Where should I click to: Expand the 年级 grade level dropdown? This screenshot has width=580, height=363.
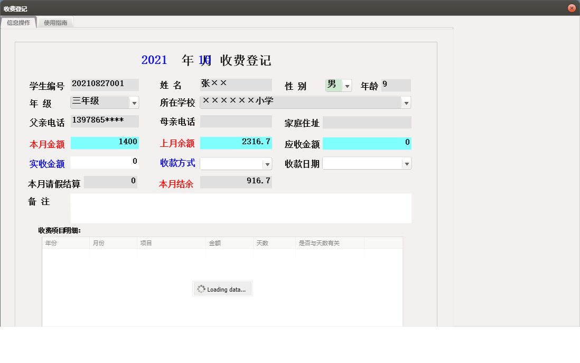point(135,101)
